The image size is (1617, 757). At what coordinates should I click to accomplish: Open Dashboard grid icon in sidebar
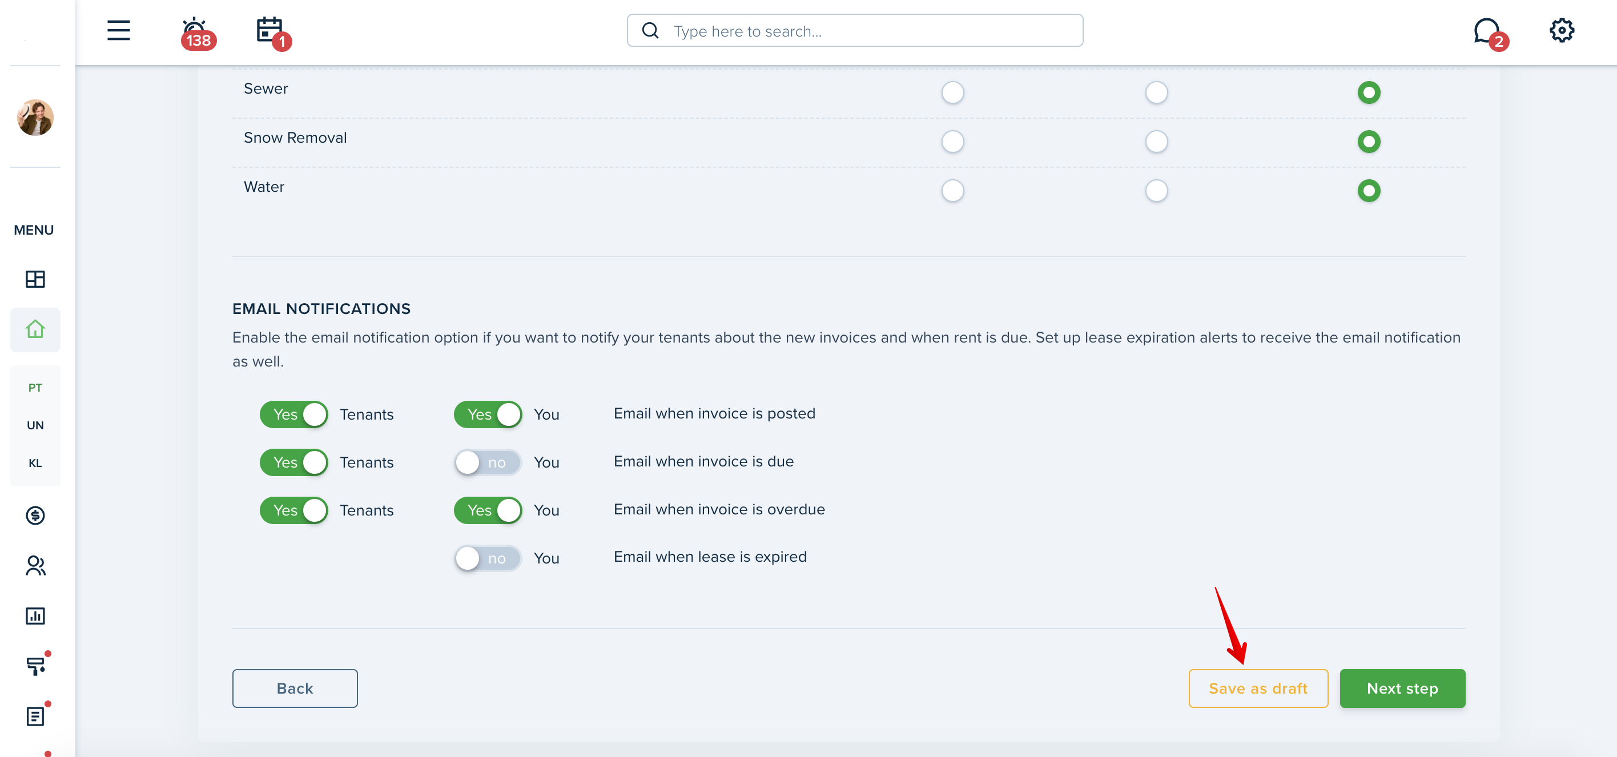(35, 279)
